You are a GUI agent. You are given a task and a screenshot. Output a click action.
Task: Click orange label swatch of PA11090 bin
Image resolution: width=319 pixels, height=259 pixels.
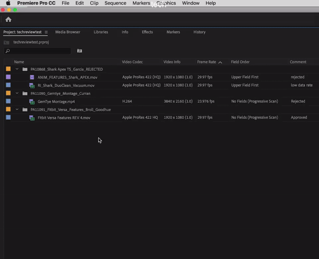click(x=8, y=93)
